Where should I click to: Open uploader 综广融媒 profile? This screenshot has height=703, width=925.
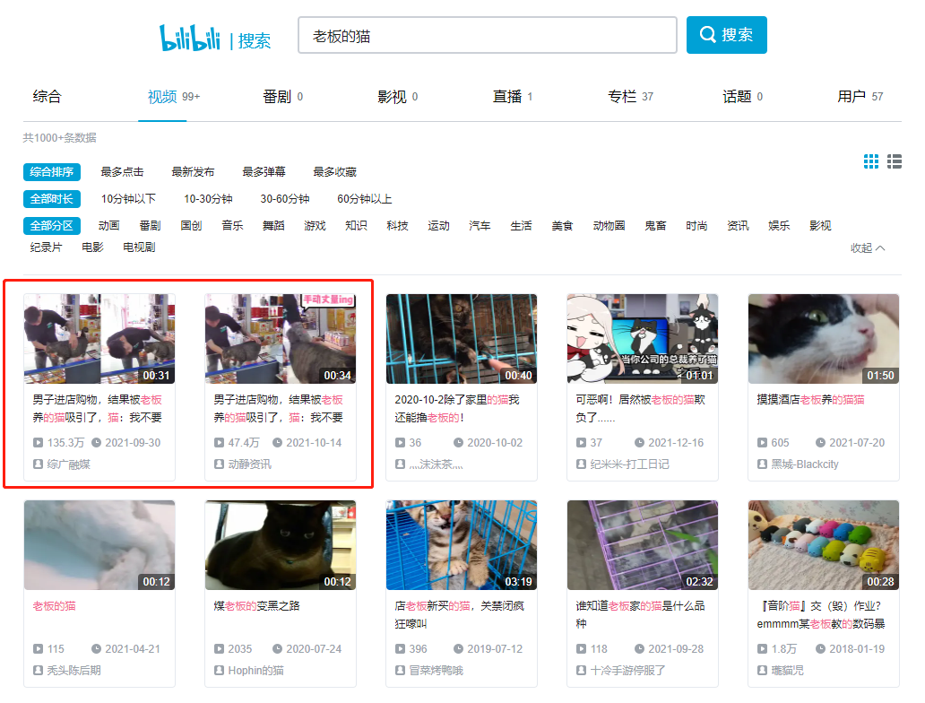[68, 464]
